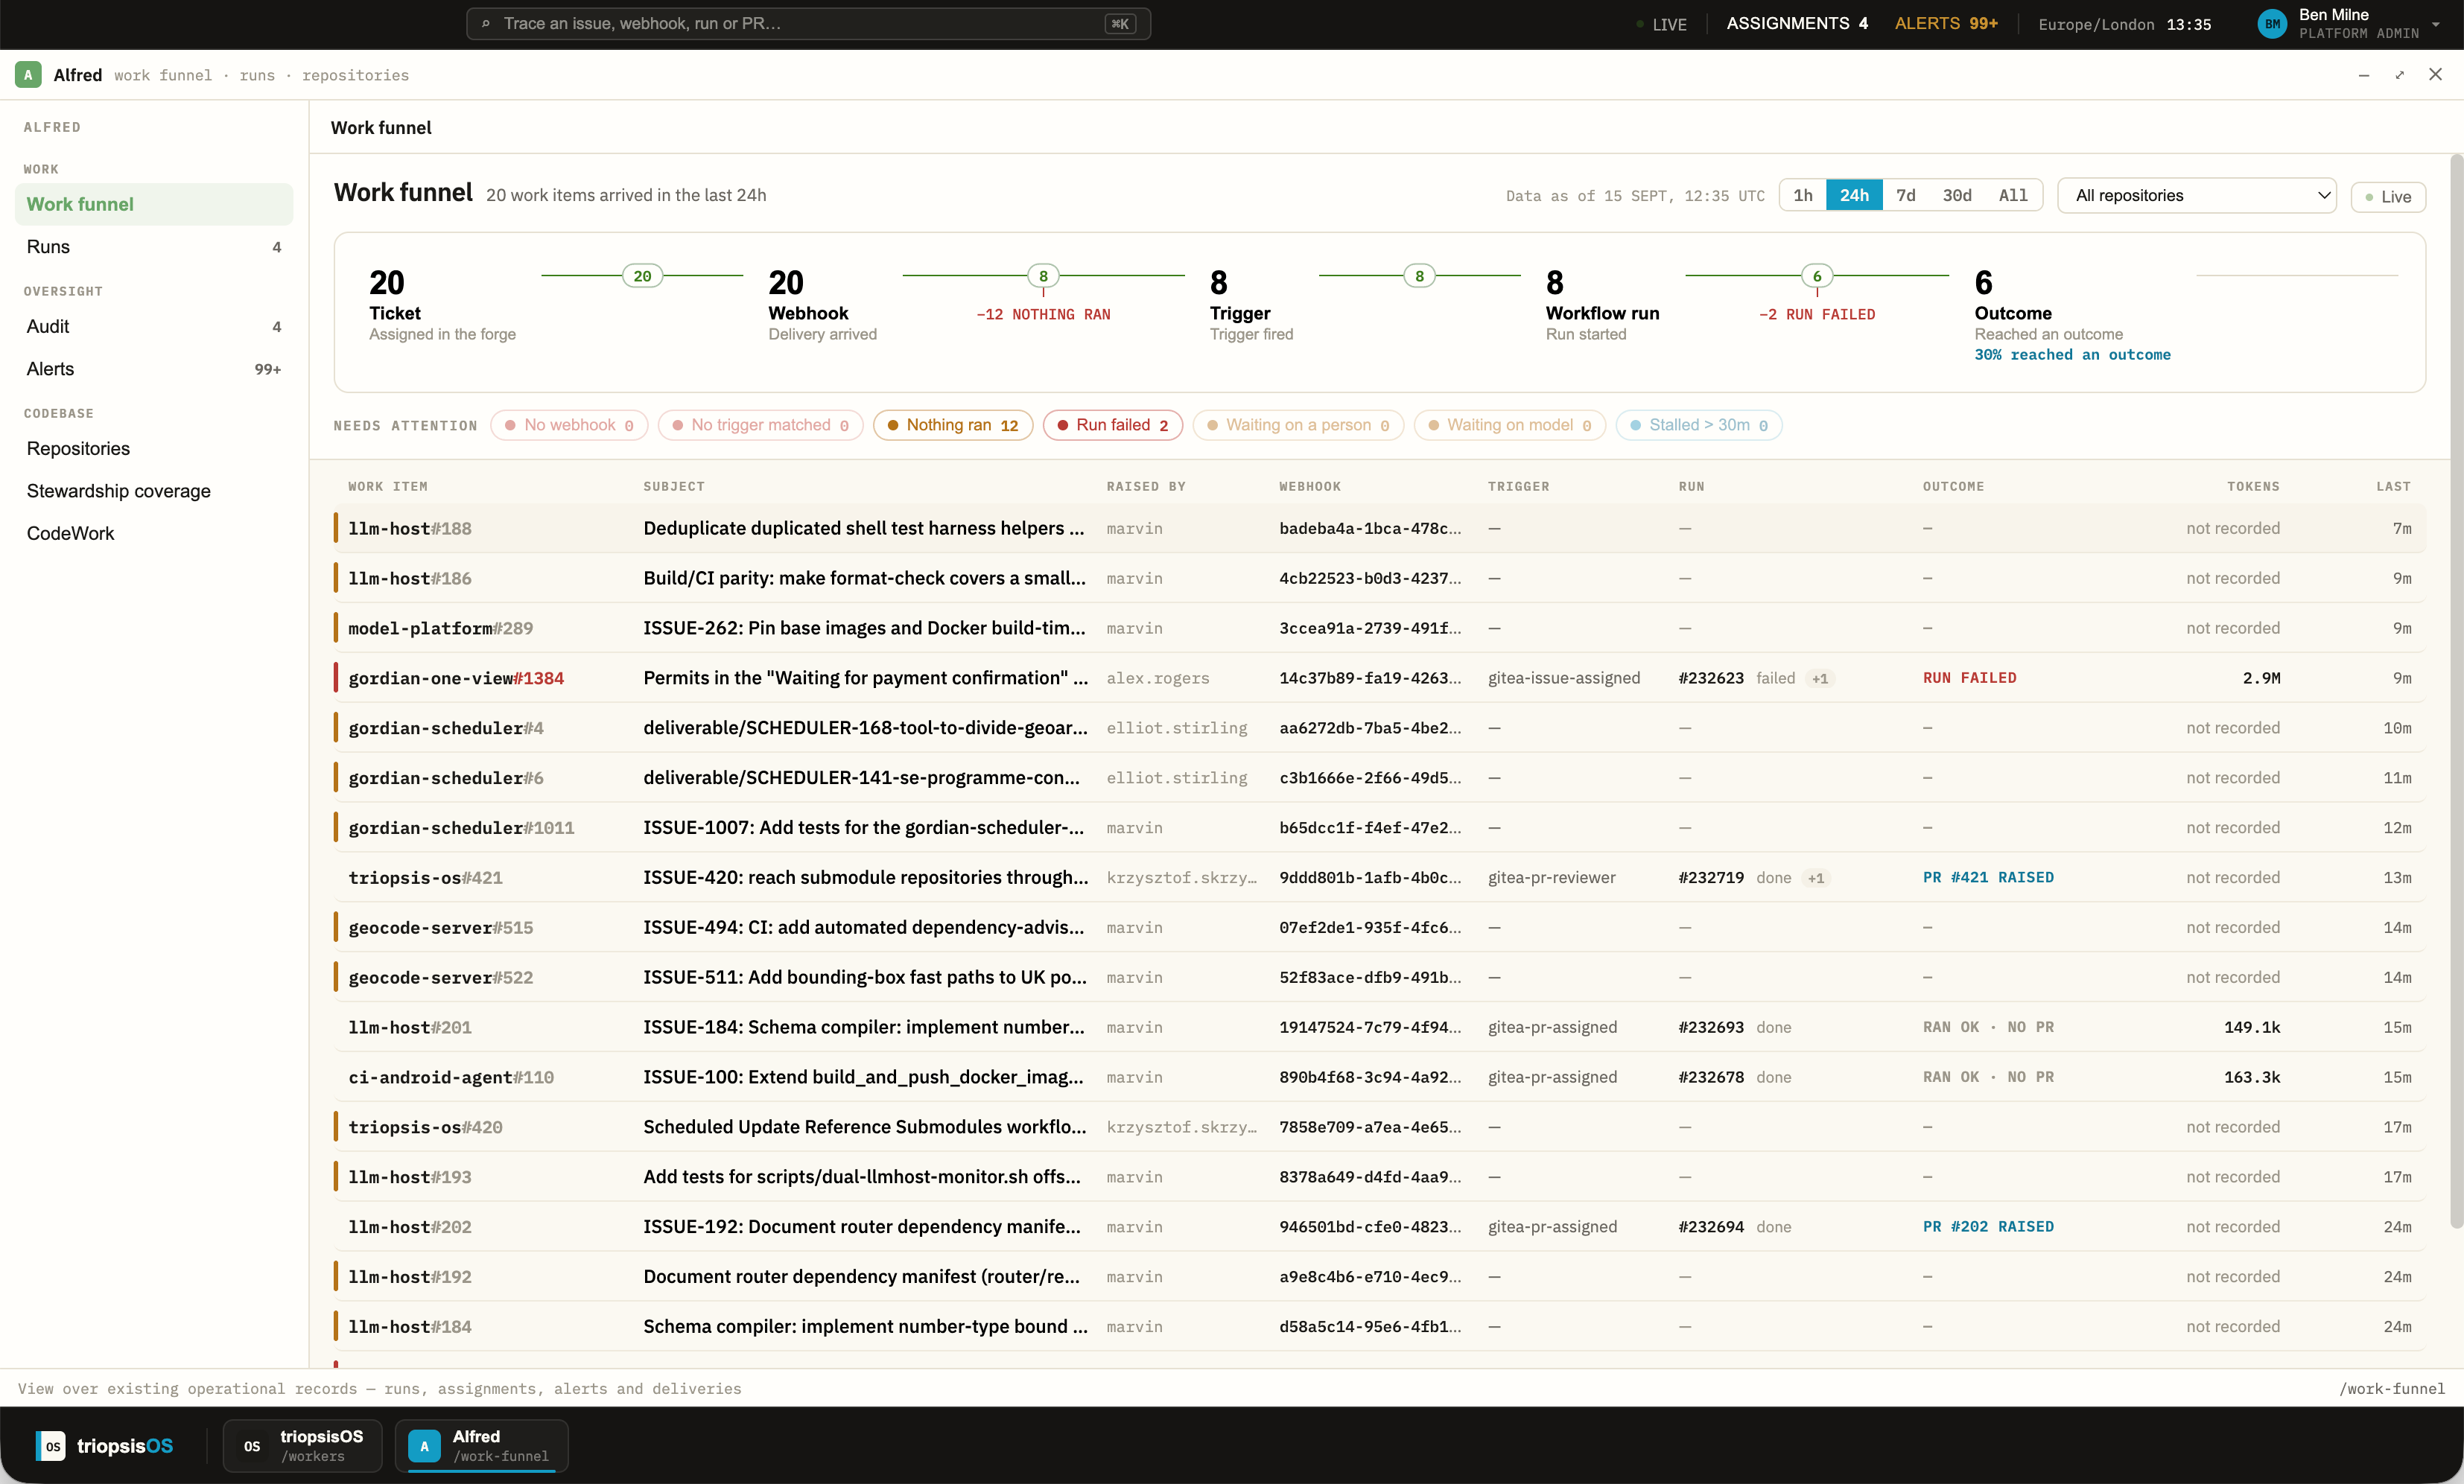Click the −12 NOTHING RAN label
Viewport: 2464px width, 1484px height.
[1043, 315]
